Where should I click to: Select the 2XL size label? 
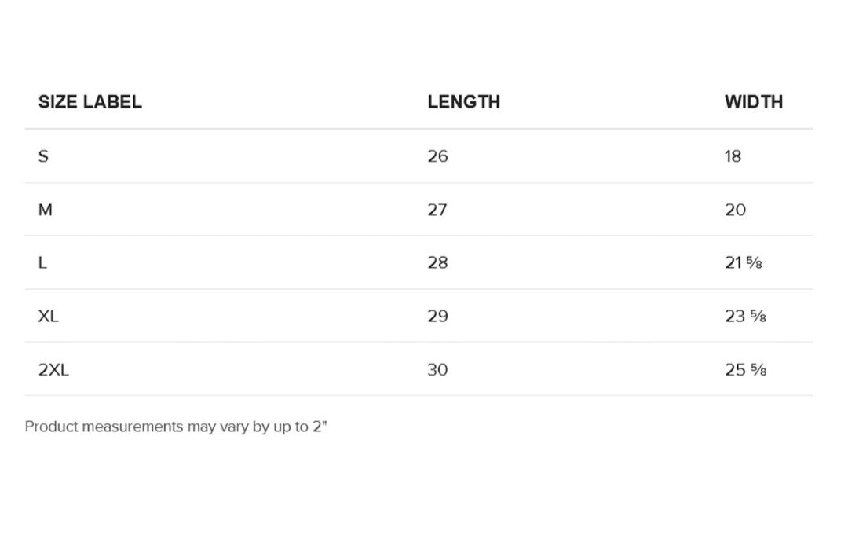pyautogui.click(x=53, y=370)
